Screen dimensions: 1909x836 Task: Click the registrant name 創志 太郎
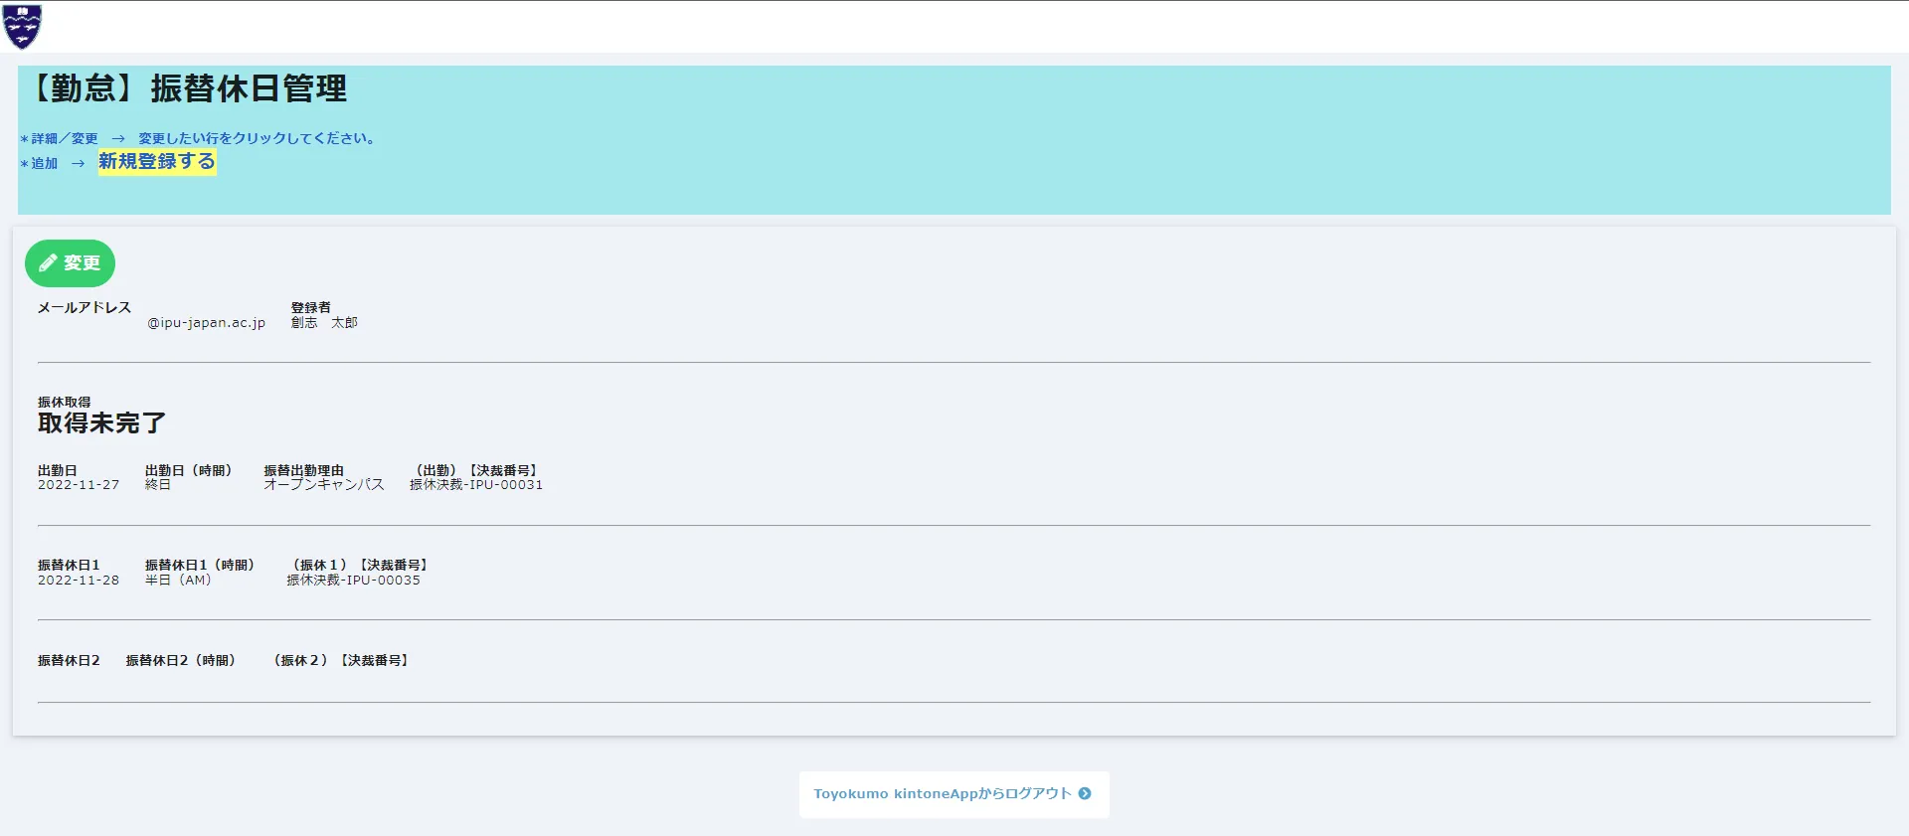[x=324, y=323]
